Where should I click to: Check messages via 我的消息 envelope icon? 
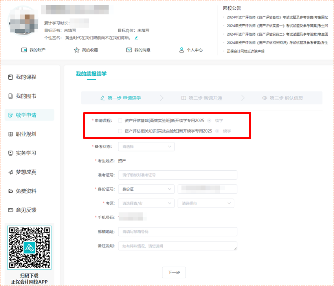point(137,50)
